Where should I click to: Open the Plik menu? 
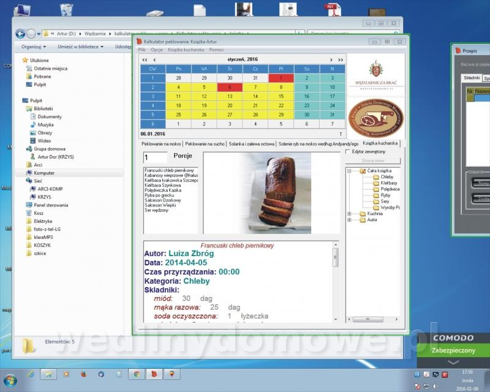coord(142,50)
